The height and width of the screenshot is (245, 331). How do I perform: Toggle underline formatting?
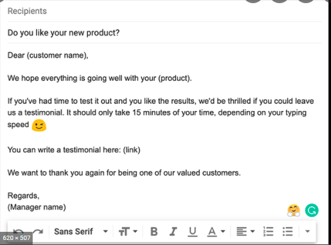192,232
